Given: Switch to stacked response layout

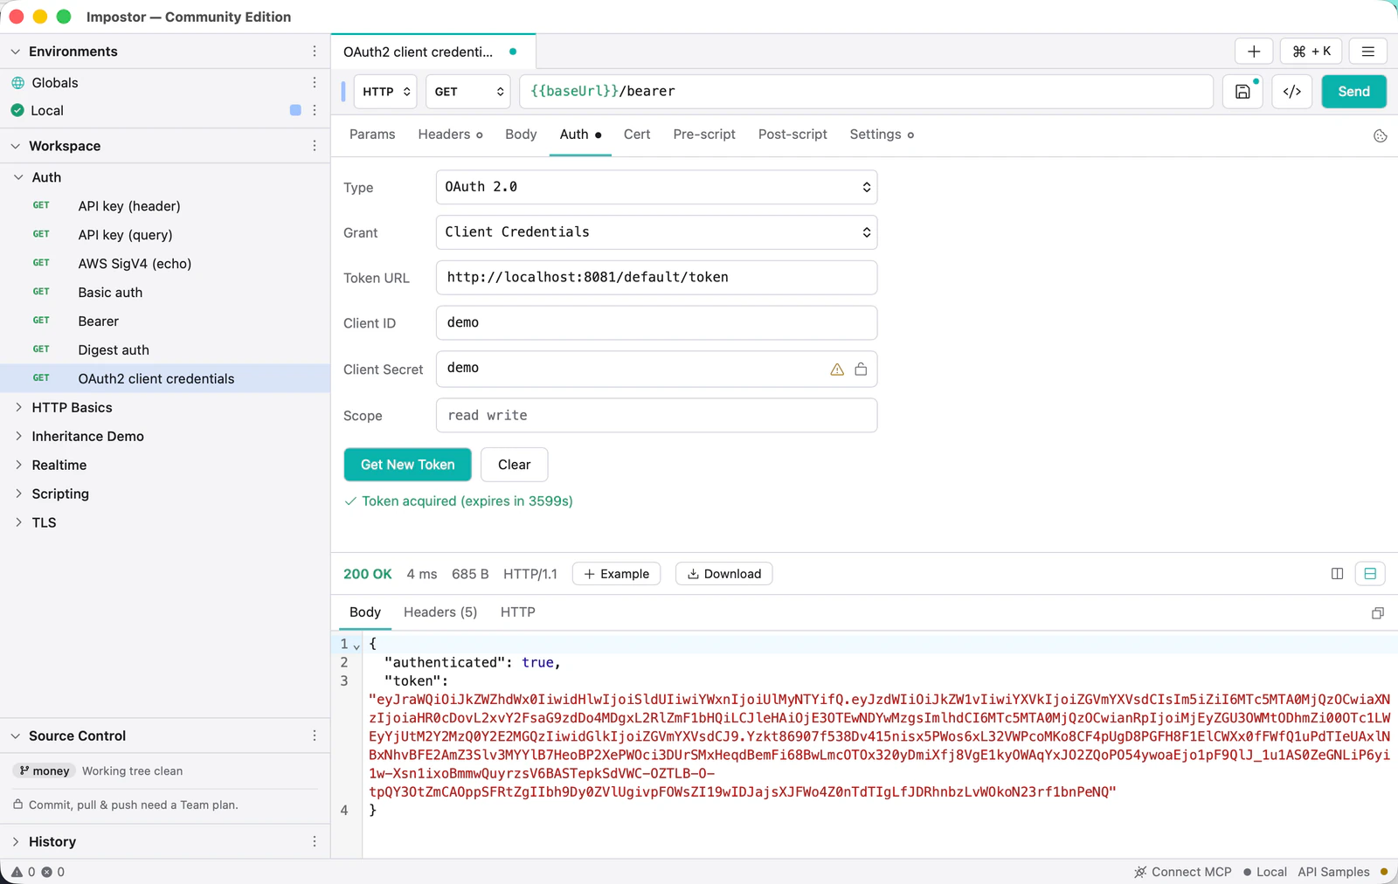Looking at the screenshot, I should click(x=1370, y=574).
